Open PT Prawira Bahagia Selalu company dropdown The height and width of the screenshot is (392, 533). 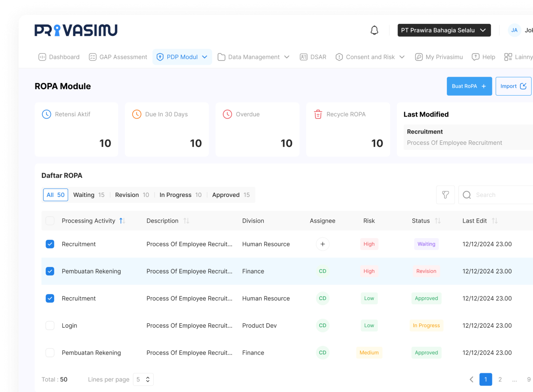pos(444,30)
